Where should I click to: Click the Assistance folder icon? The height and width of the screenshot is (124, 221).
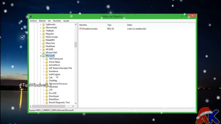(x=47, y=71)
